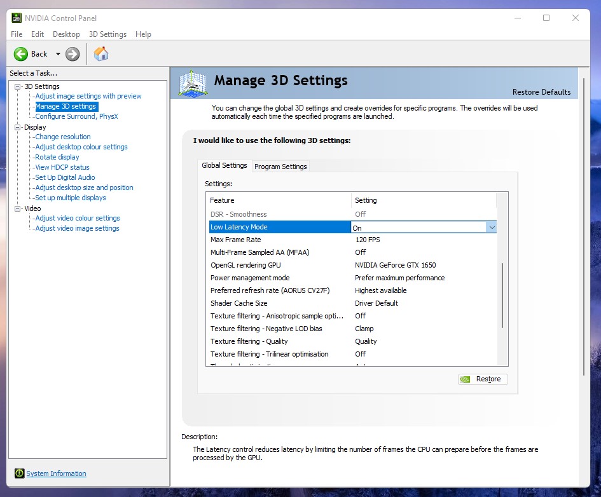The image size is (601, 497).
Task: Select Texture filtering - Trilinear optimisation row
Action: [352, 354]
